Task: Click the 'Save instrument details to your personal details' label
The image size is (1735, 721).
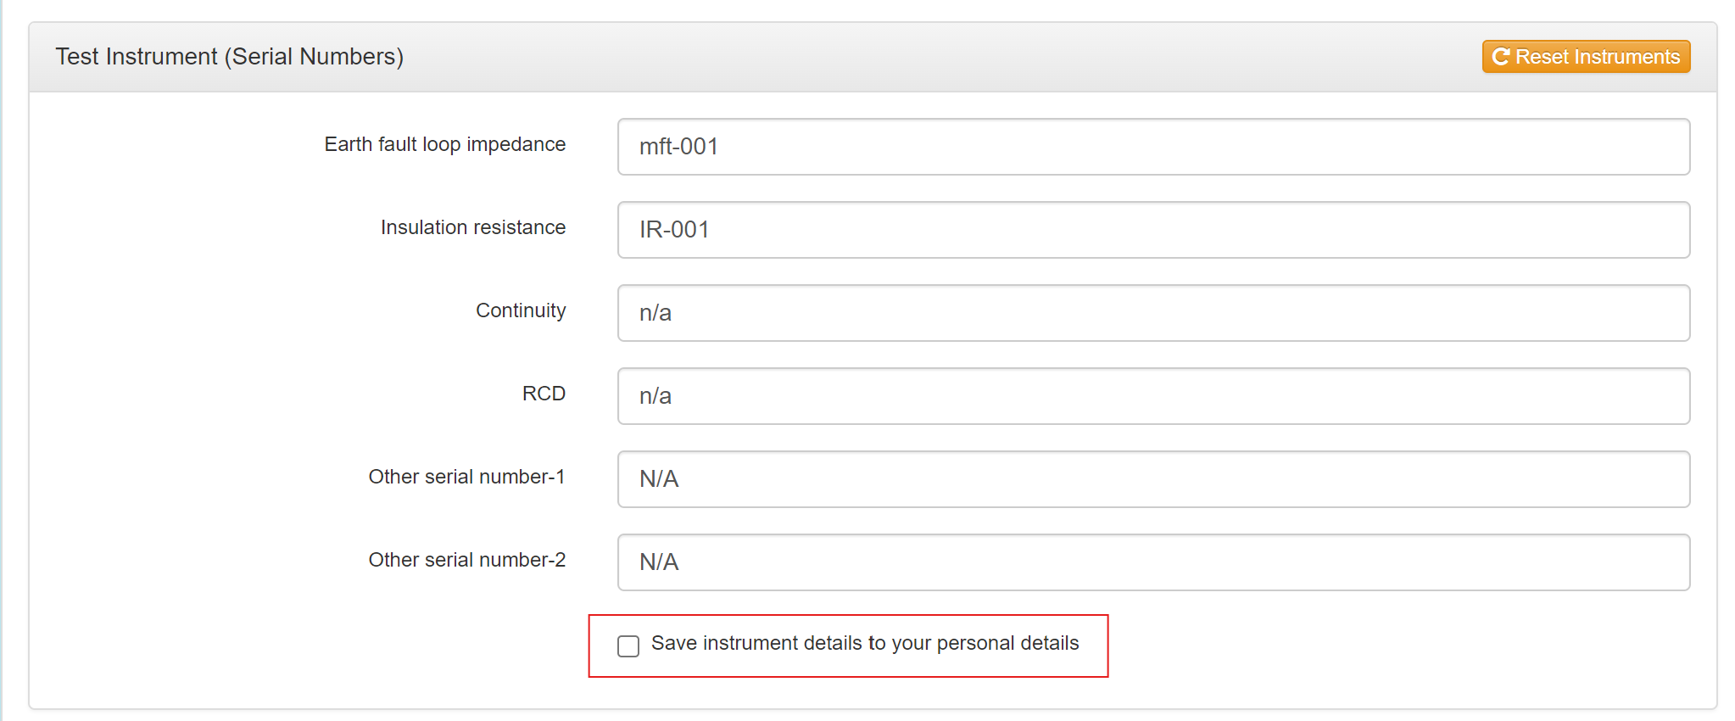Action: (x=864, y=644)
